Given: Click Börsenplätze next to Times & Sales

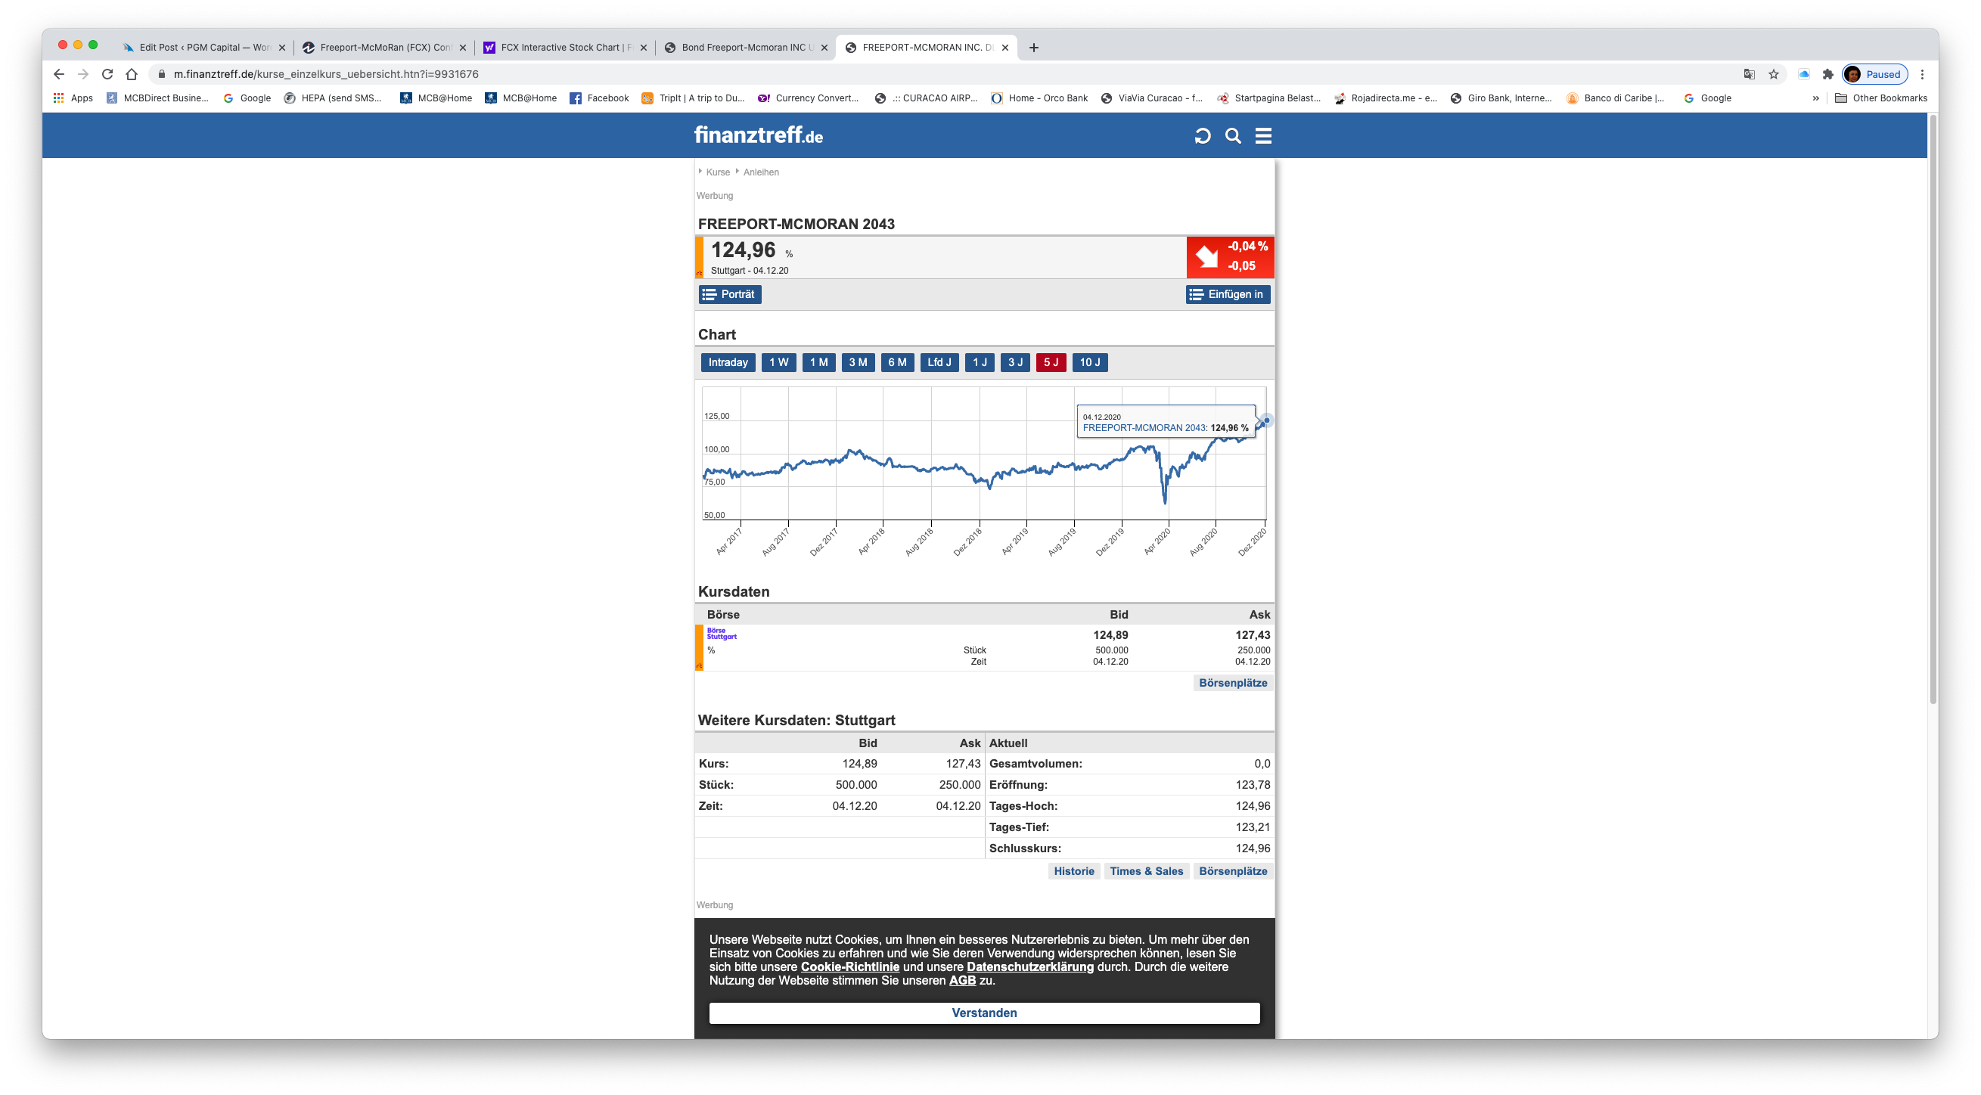Looking at the screenshot, I should tap(1233, 871).
